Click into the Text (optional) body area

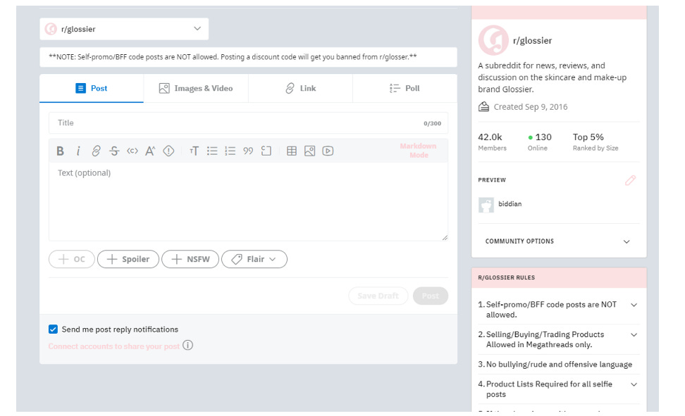click(x=248, y=201)
